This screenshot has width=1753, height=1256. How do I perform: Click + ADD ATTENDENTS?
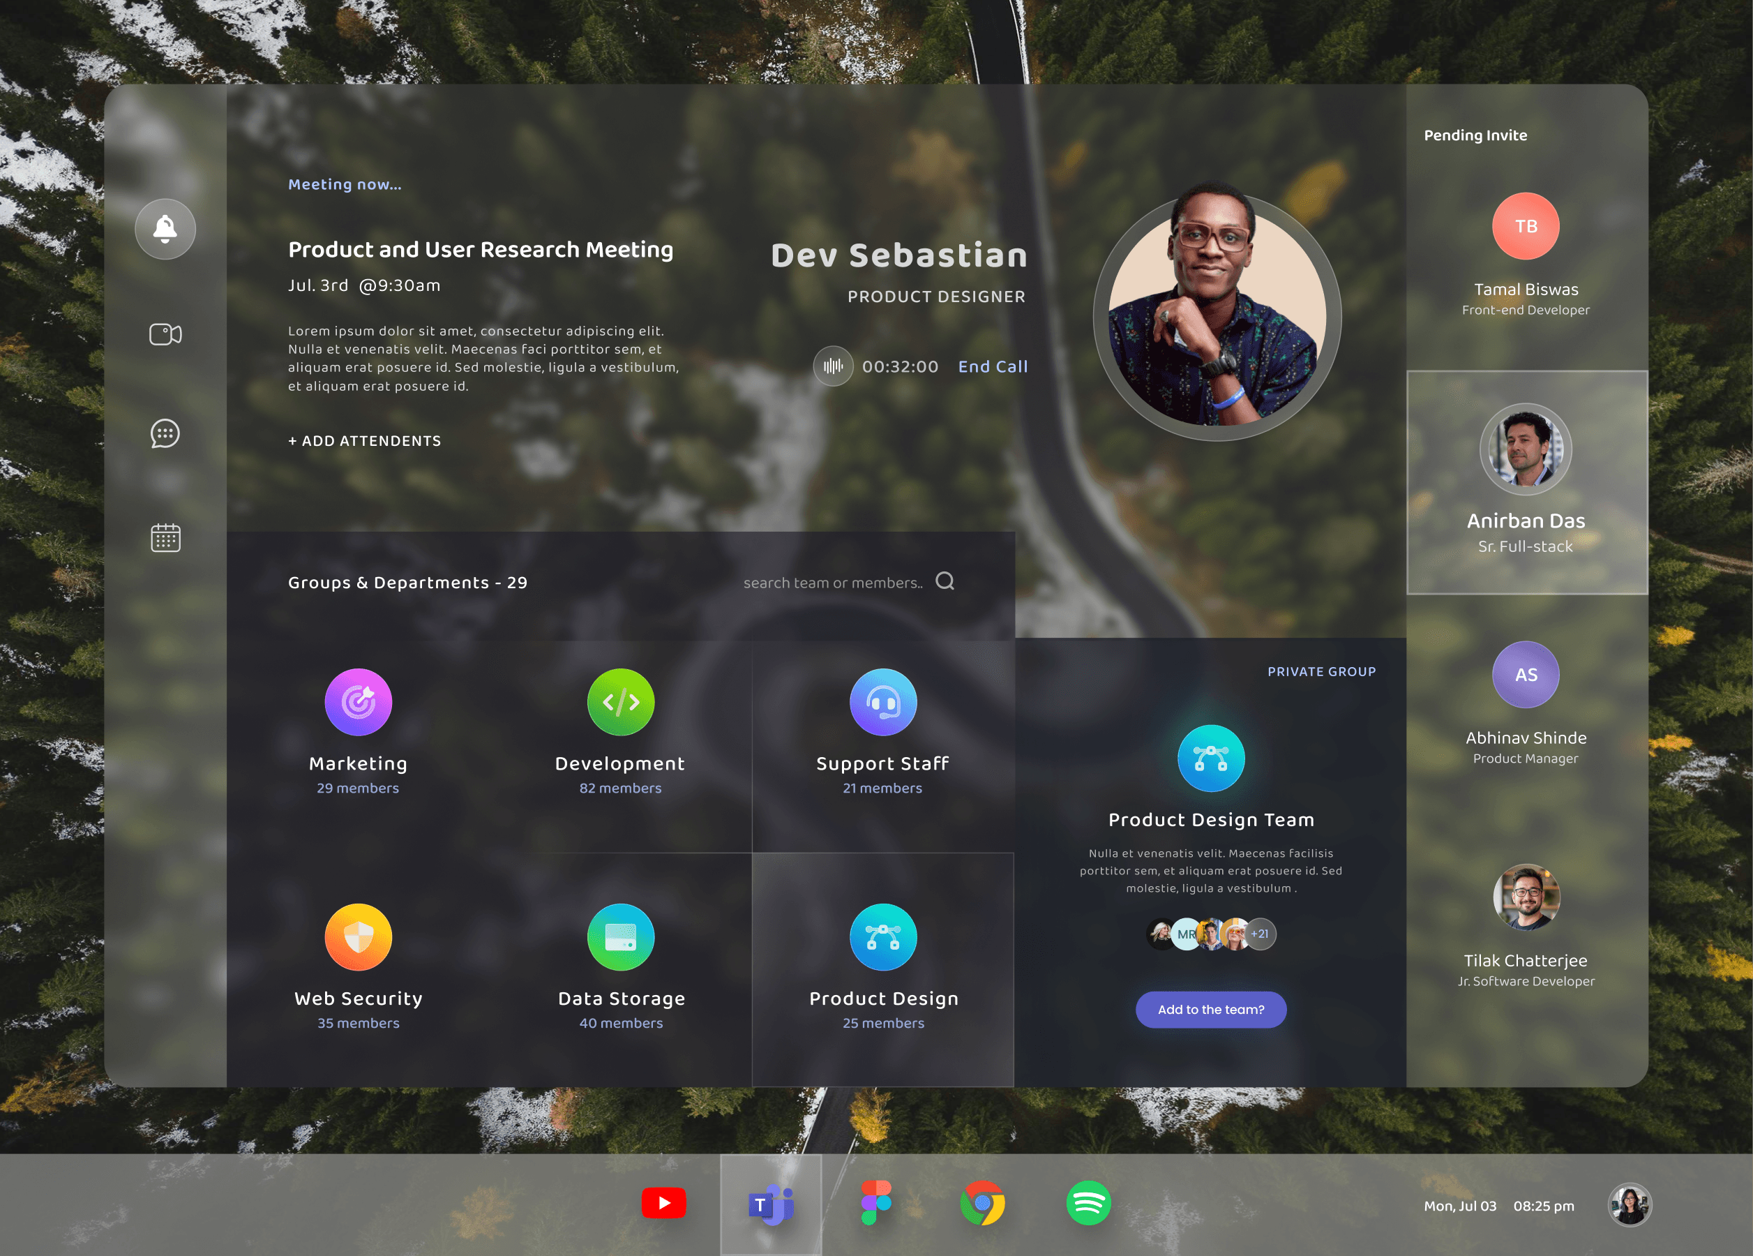click(x=365, y=440)
